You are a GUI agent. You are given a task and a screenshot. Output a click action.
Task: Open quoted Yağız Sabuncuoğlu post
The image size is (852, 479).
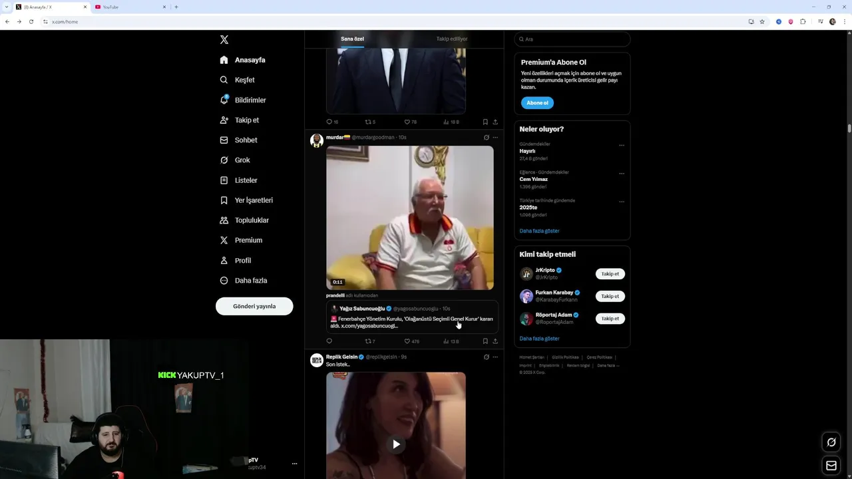click(412, 317)
